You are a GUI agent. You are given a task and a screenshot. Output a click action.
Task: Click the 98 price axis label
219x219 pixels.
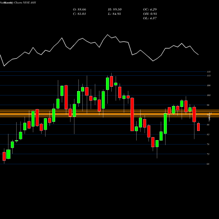point(208,105)
